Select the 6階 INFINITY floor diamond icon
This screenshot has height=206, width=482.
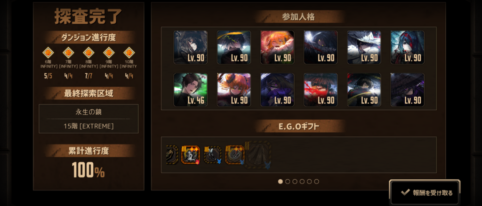pyautogui.click(x=48, y=53)
